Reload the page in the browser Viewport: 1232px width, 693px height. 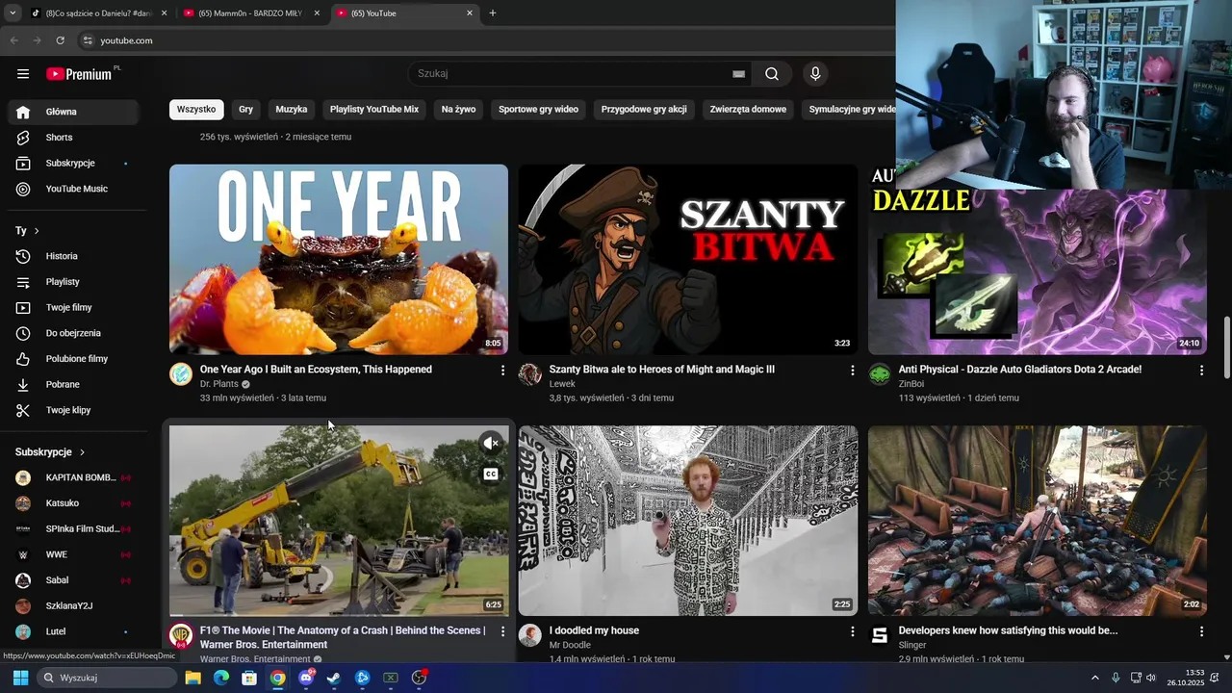click(x=60, y=40)
